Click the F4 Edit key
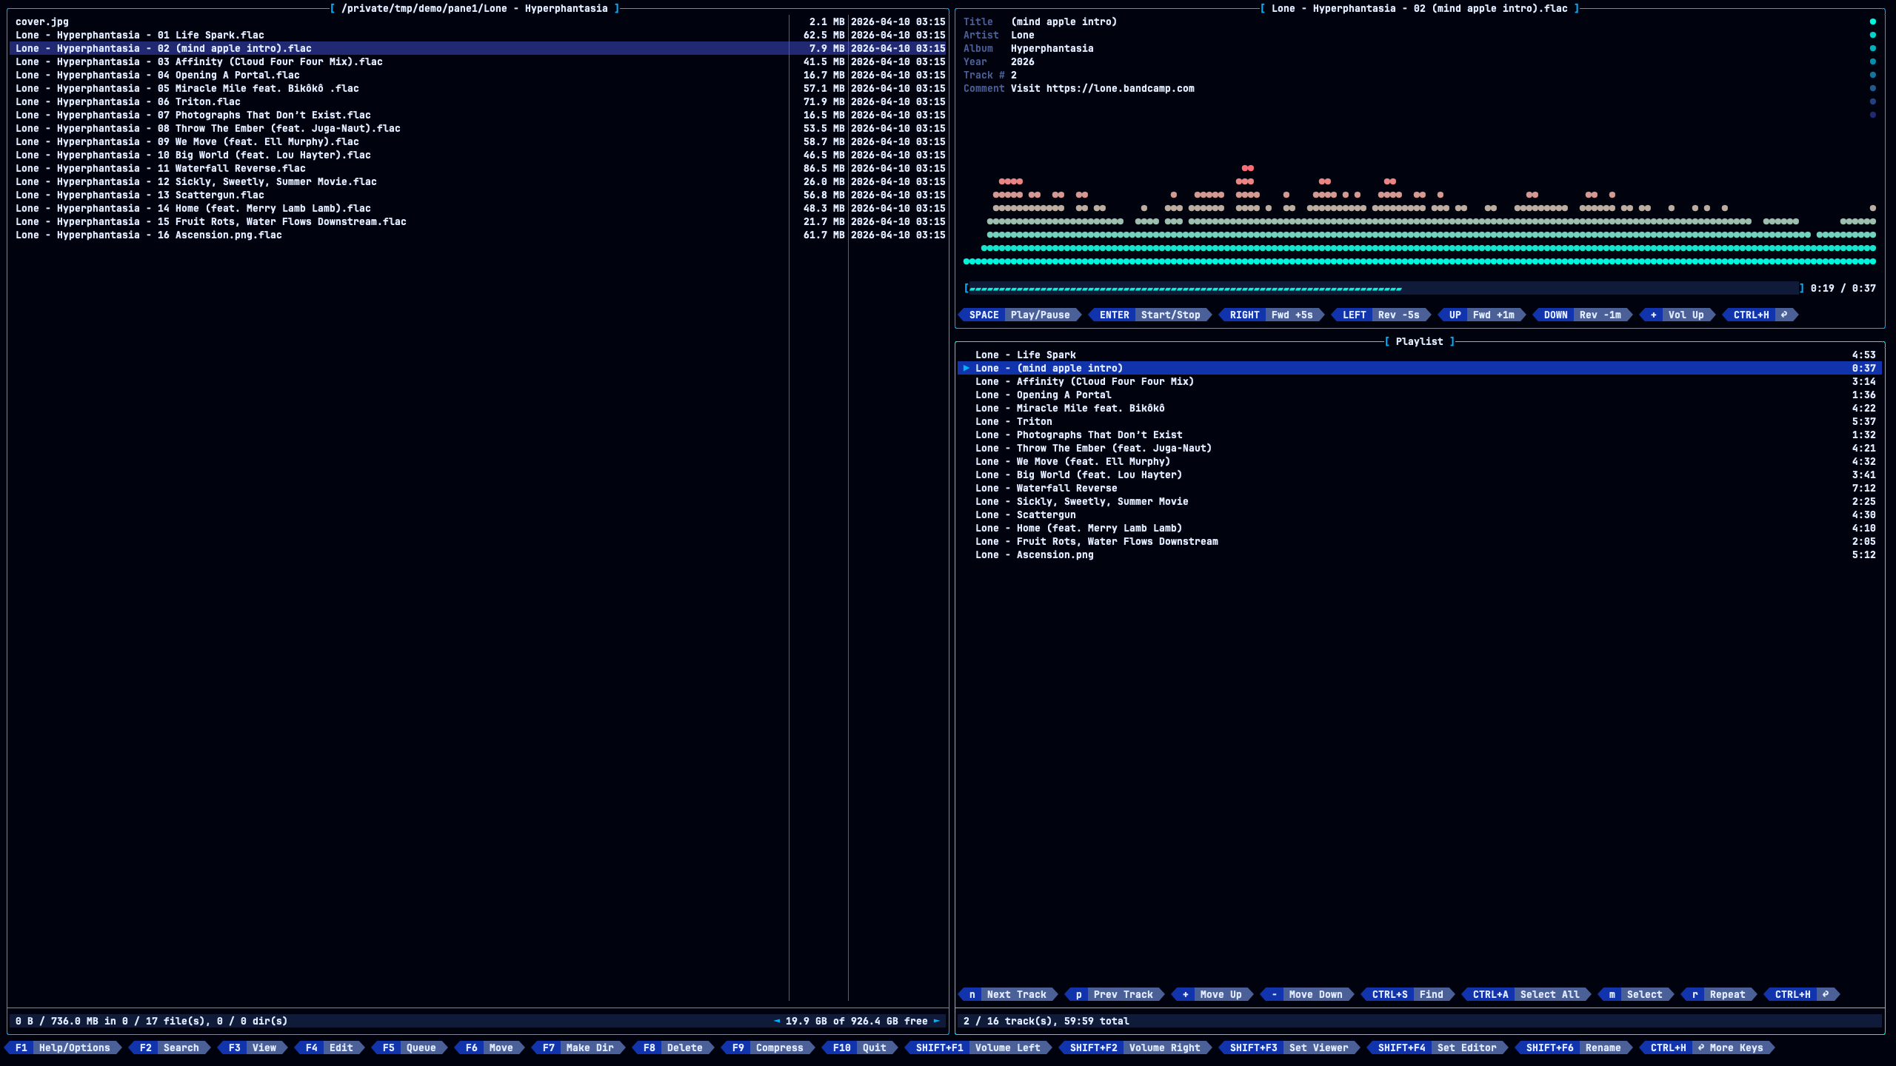 tap(330, 1047)
